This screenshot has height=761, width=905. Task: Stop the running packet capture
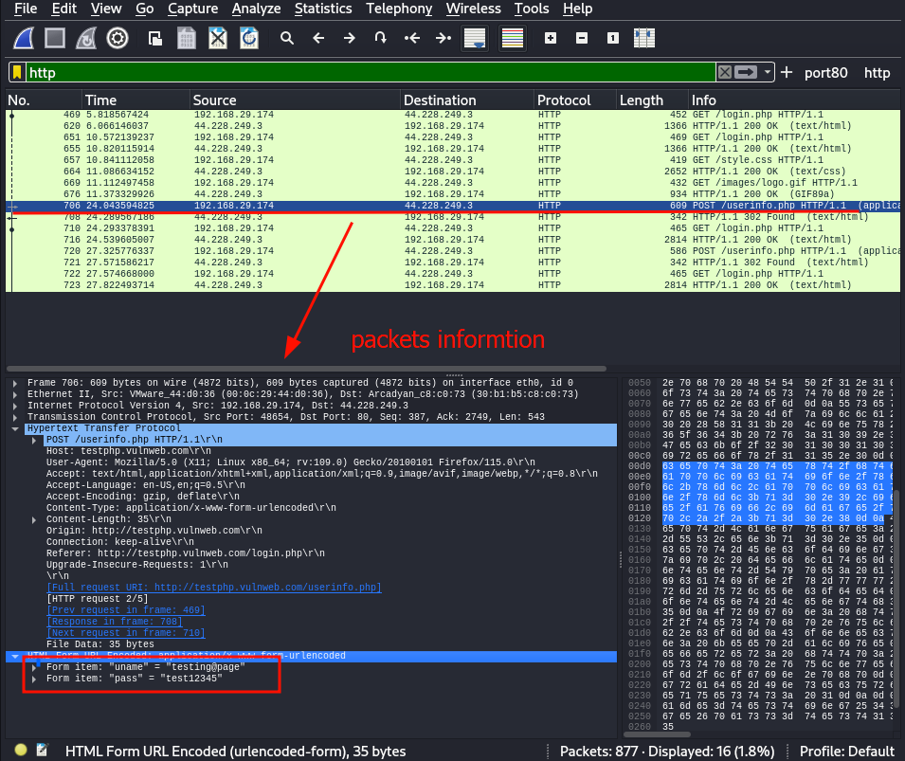click(55, 39)
